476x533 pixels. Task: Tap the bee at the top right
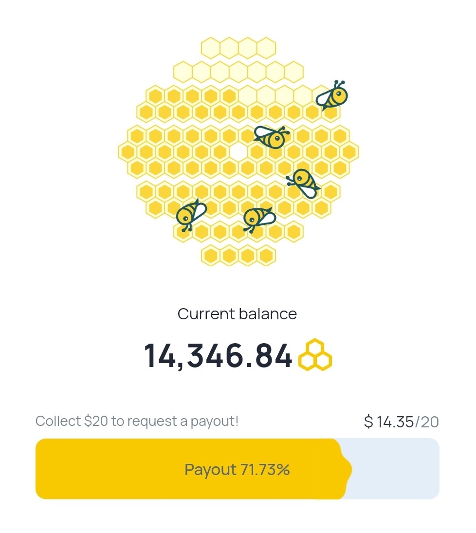332,95
